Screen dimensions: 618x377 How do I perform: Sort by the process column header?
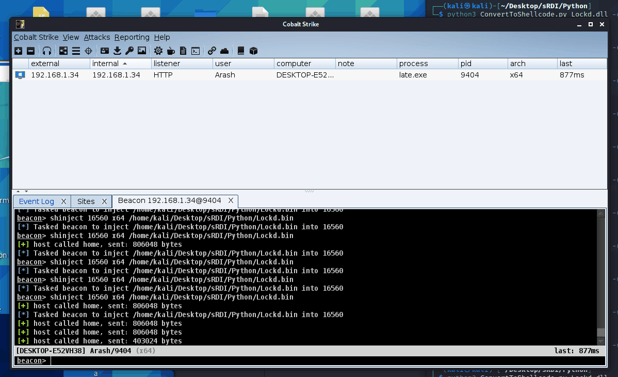(x=428, y=64)
